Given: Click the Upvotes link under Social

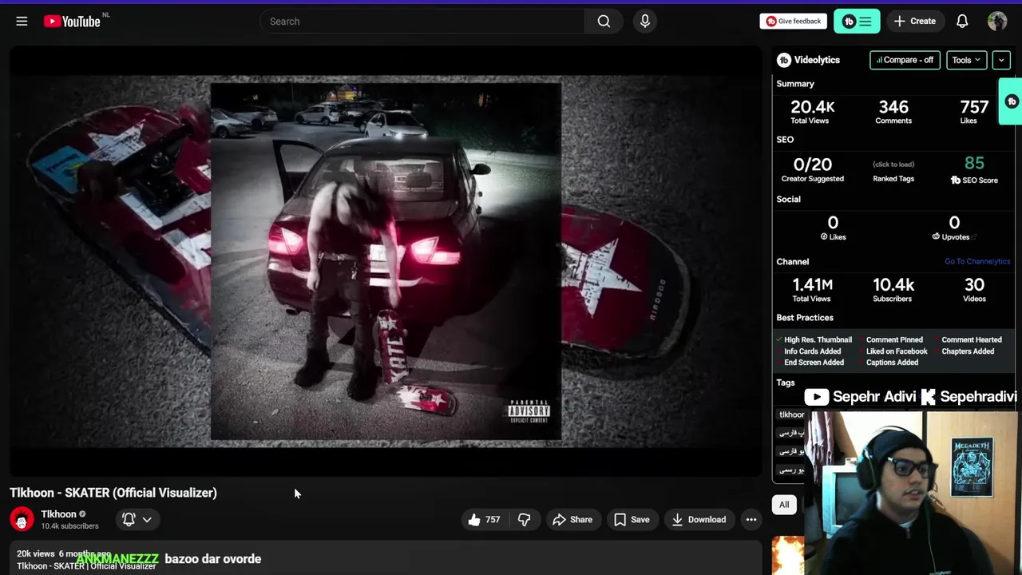Looking at the screenshot, I should (x=954, y=236).
